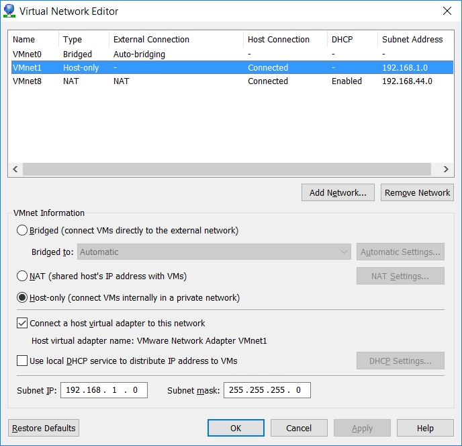This screenshot has height=446, width=462.
Task: Click the Apply button
Action: pos(362,428)
